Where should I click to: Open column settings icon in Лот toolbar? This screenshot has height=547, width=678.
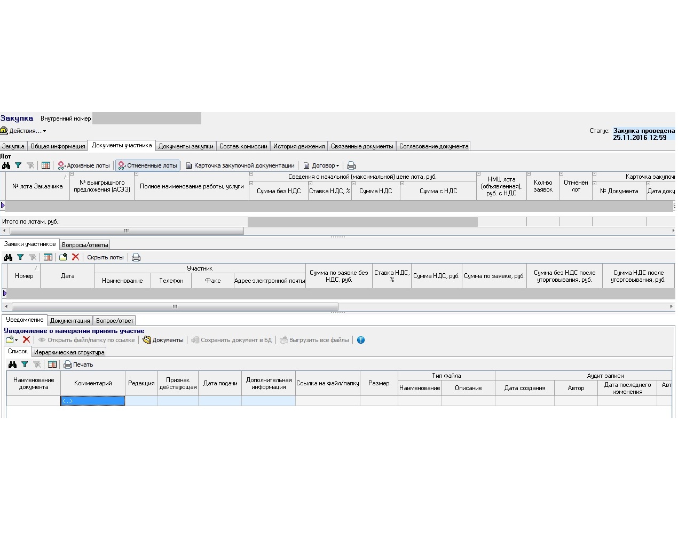[x=46, y=165]
